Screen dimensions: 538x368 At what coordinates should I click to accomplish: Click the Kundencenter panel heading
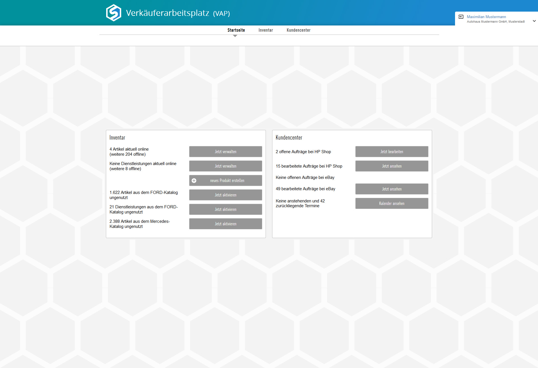pyautogui.click(x=289, y=138)
